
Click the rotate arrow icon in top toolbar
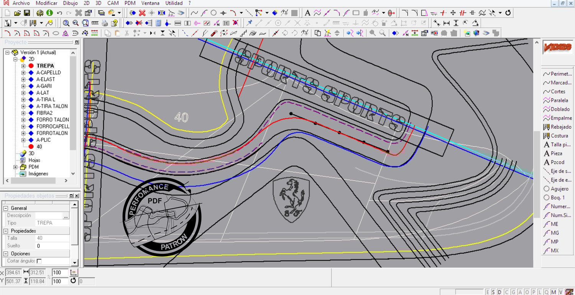click(x=508, y=13)
